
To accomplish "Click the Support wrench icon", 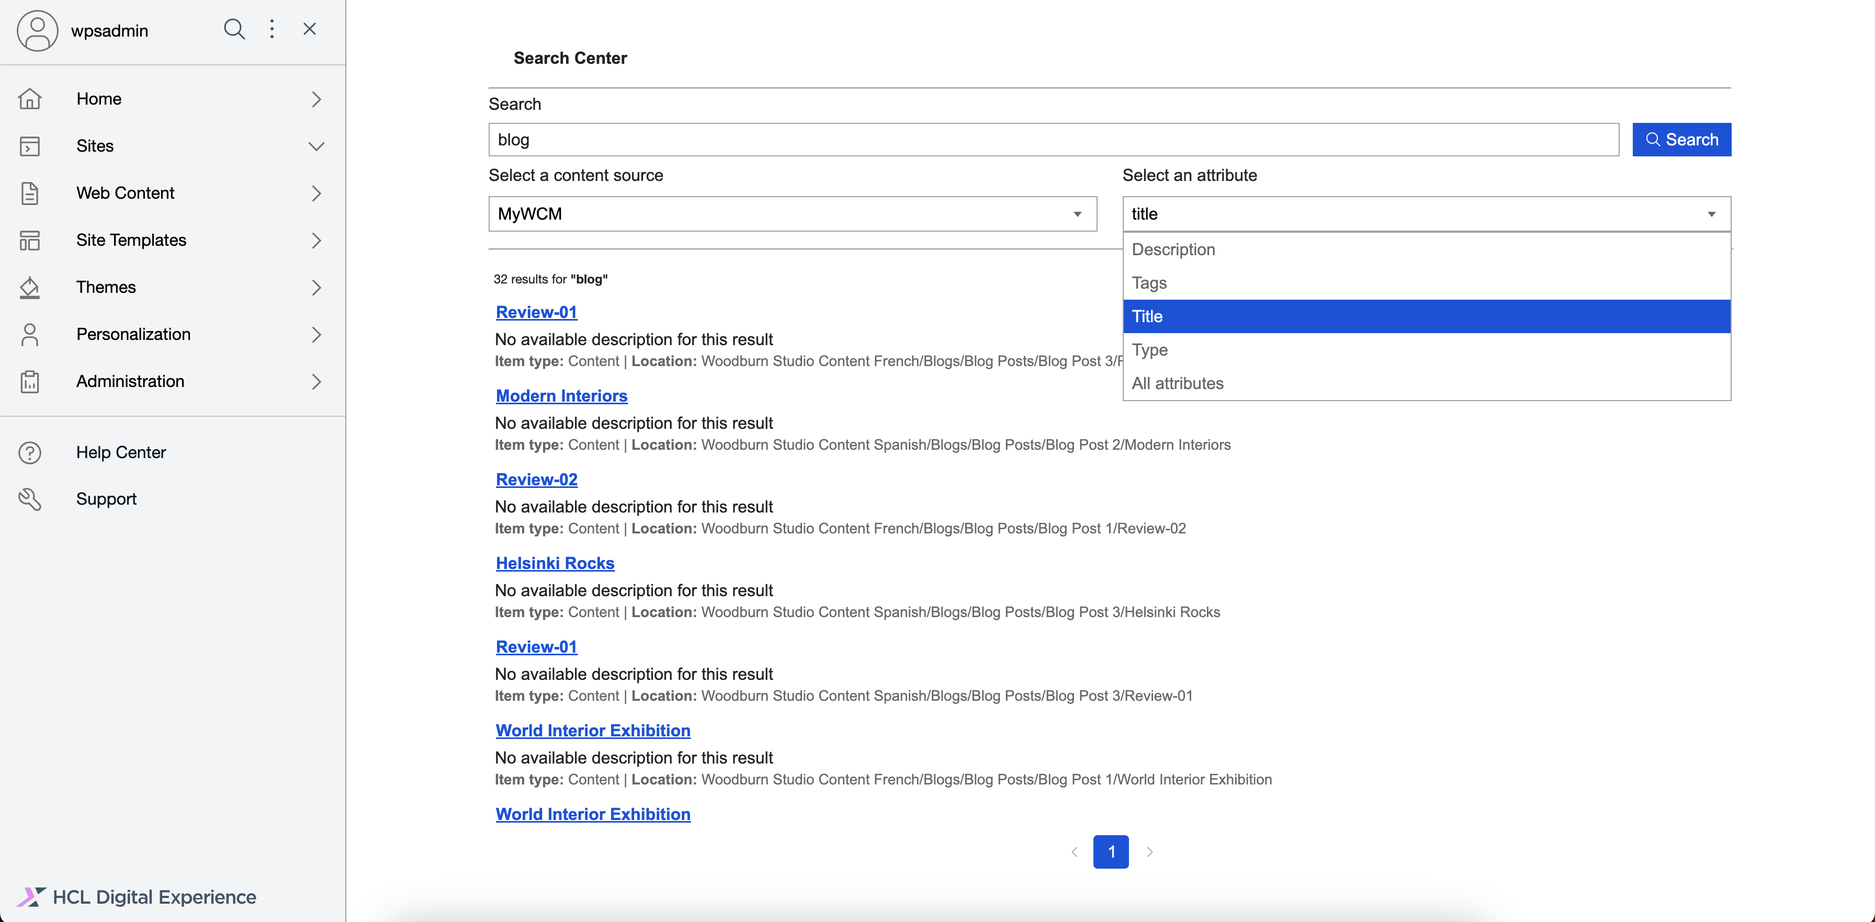I will (30, 499).
